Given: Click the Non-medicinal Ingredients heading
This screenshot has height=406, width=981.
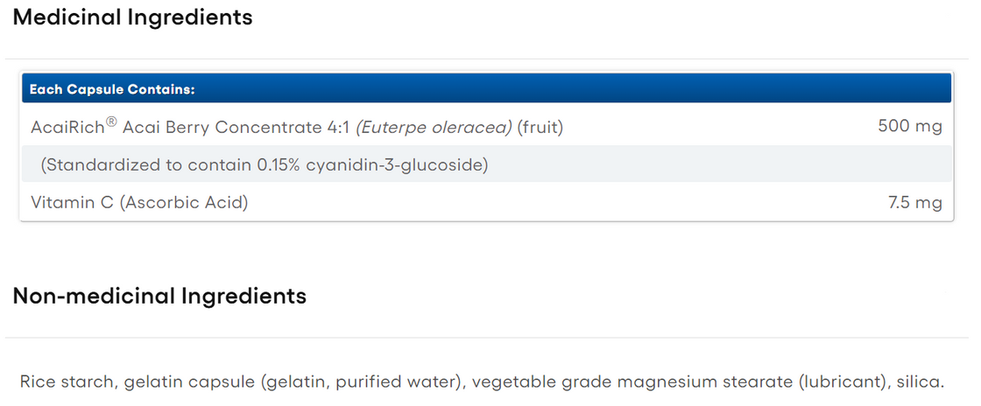Looking at the screenshot, I should tap(159, 296).
